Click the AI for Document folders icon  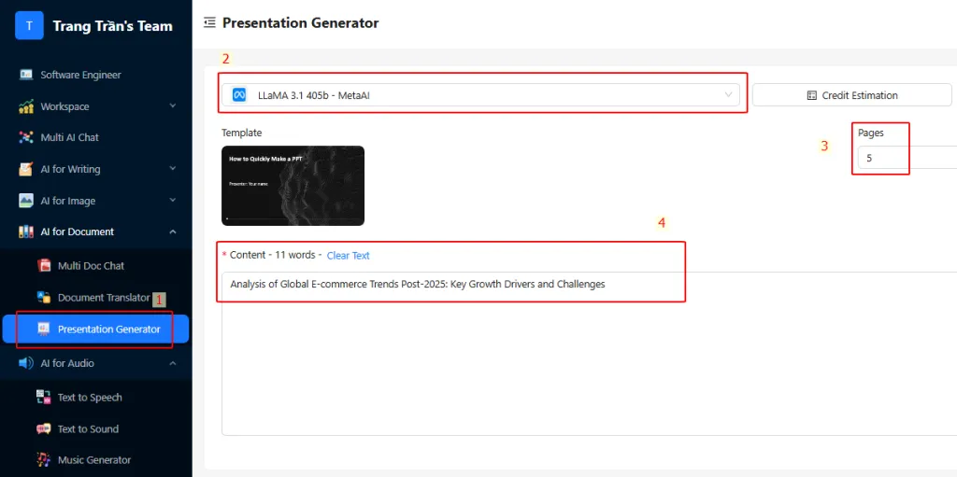coord(25,231)
